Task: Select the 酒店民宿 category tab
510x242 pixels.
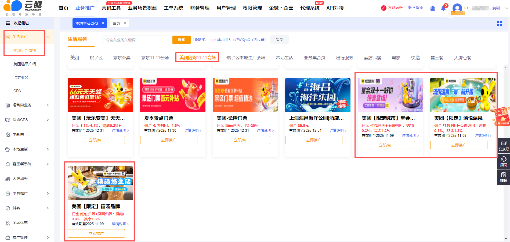Action: (x=372, y=58)
